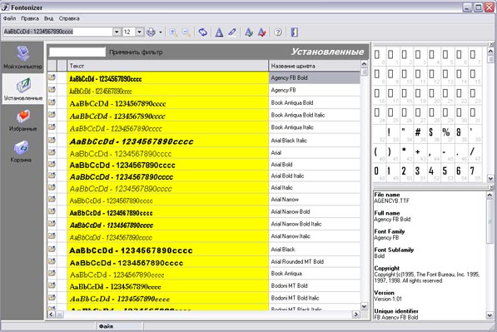Open the Файл menu
The height and width of the screenshot is (332, 497).
point(9,18)
